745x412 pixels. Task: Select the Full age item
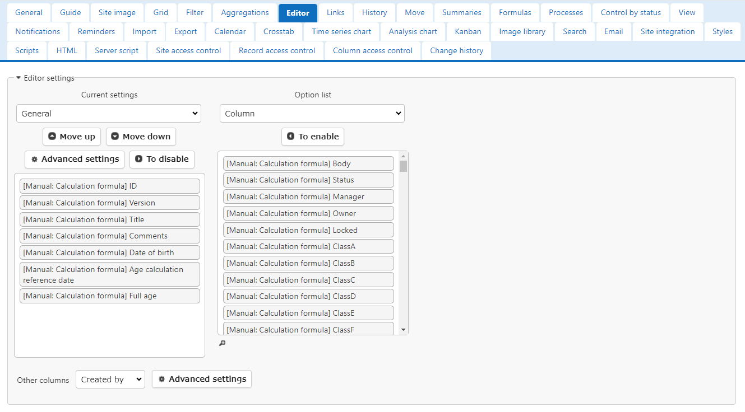(x=110, y=296)
